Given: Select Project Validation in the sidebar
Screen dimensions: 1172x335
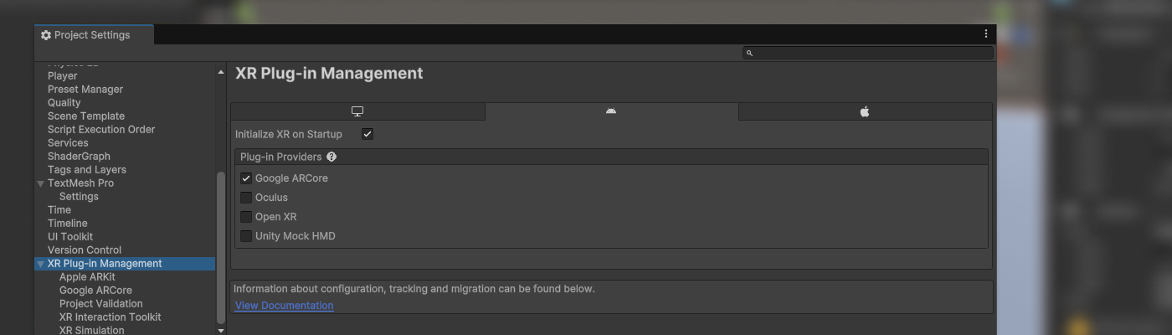Looking at the screenshot, I should pyautogui.click(x=100, y=304).
